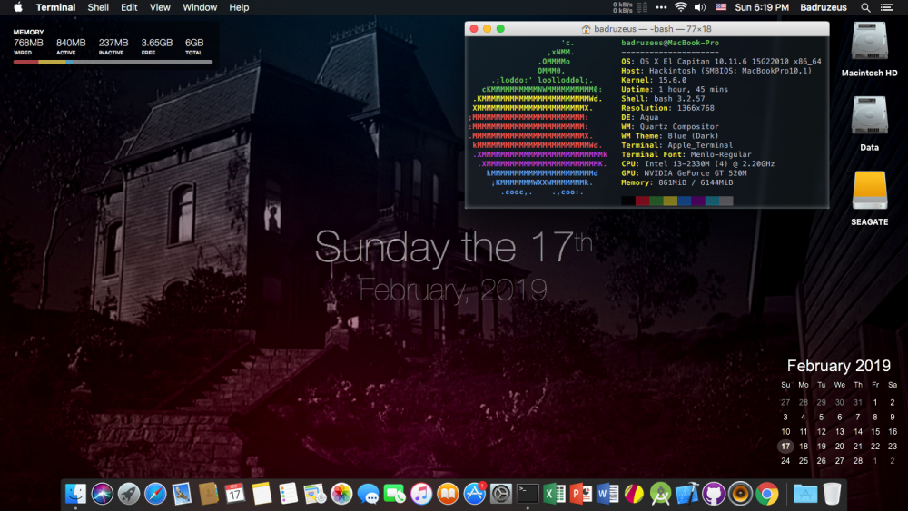Open the volume control in menu bar
The height and width of the screenshot is (511, 908).
[700, 7]
